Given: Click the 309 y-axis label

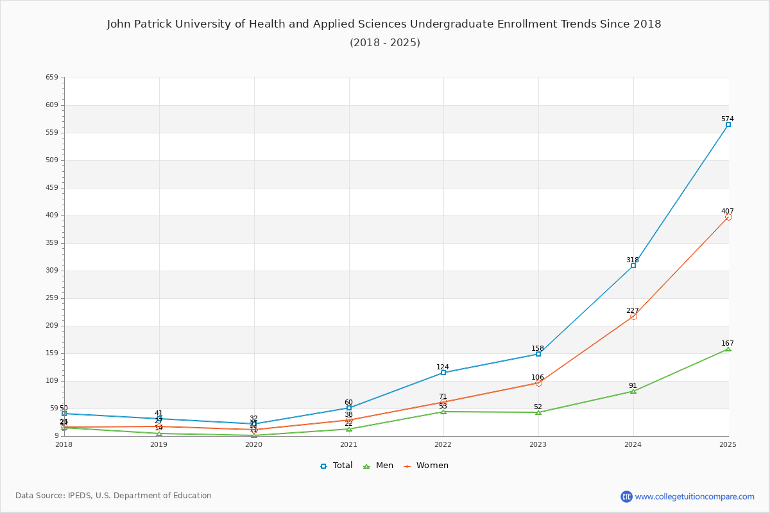Looking at the screenshot, I should (x=51, y=271).
